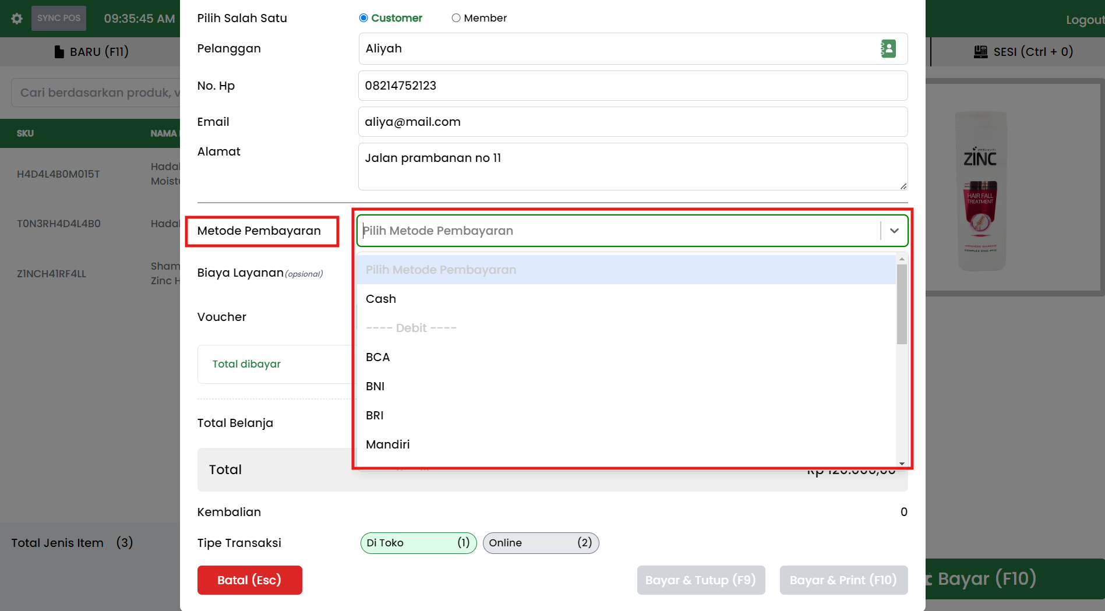Screen dimensions: 1105x611
Task: Select the Member radio button
Action: [x=456, y=18]
